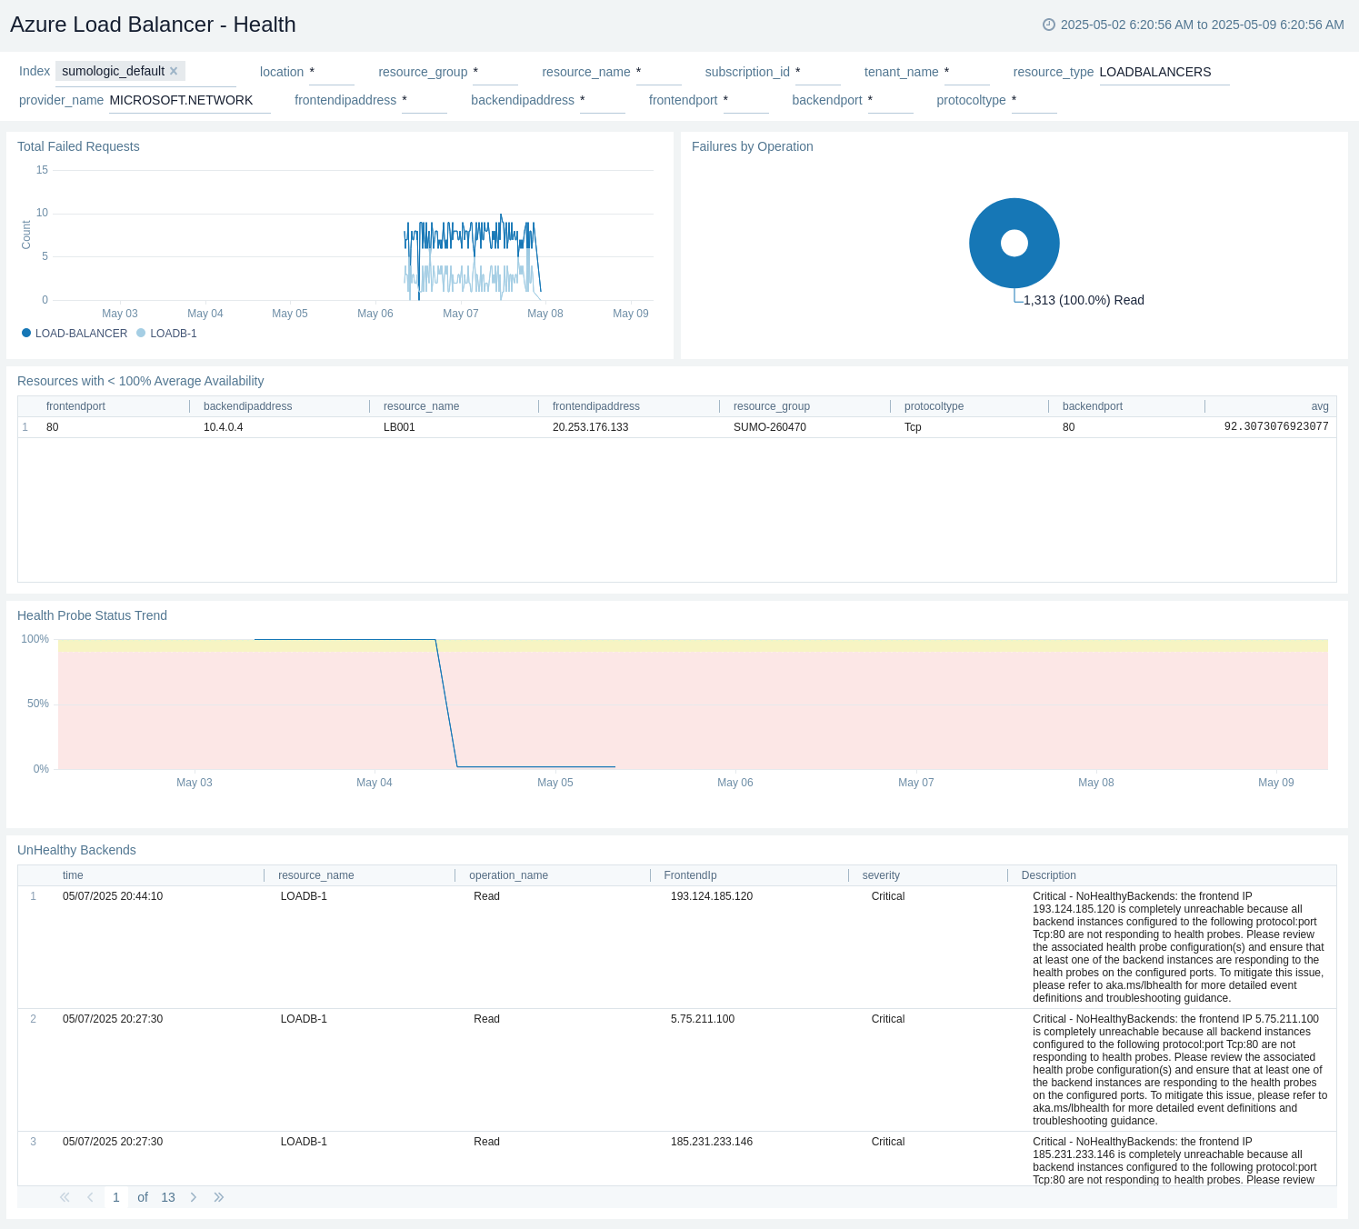The width and height of the screenshot is (1359, 1229).
Task: Remove the sumologic_default index tag
Action: pos(174,71)
